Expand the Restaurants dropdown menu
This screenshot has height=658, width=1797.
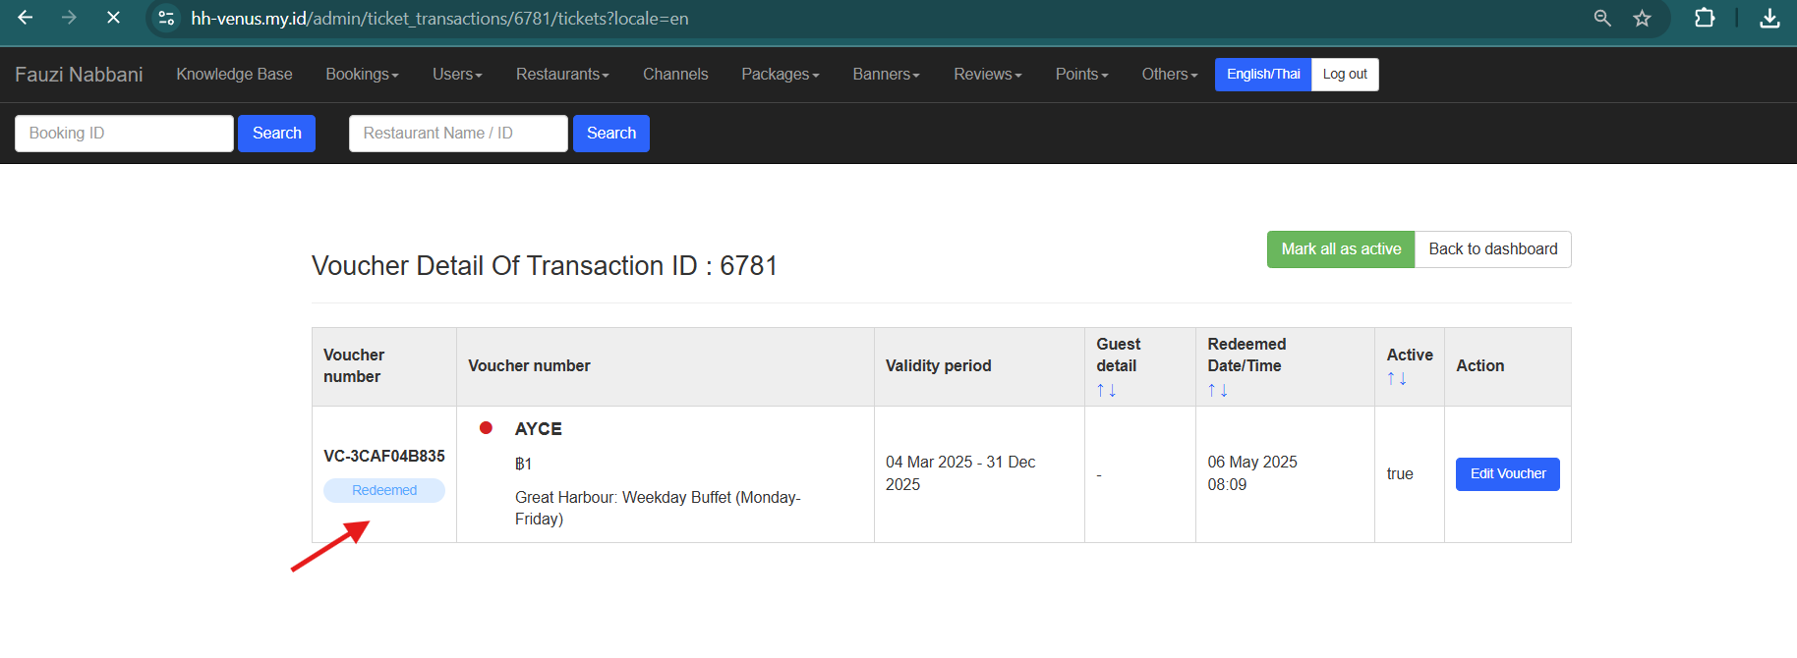point(562,75)
